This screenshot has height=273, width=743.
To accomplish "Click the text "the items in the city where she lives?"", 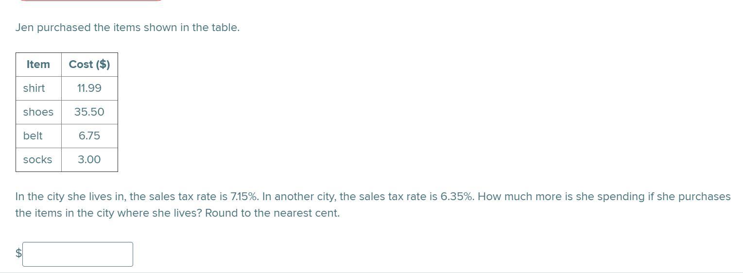I will [x=108, y=213].
